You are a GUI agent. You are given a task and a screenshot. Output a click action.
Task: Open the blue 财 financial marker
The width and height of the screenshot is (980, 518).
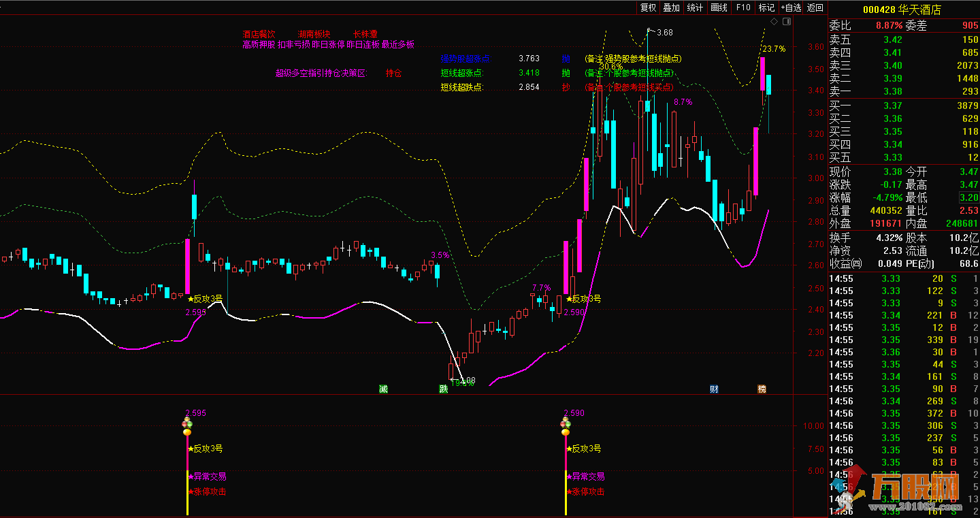(x=714, y=389)
